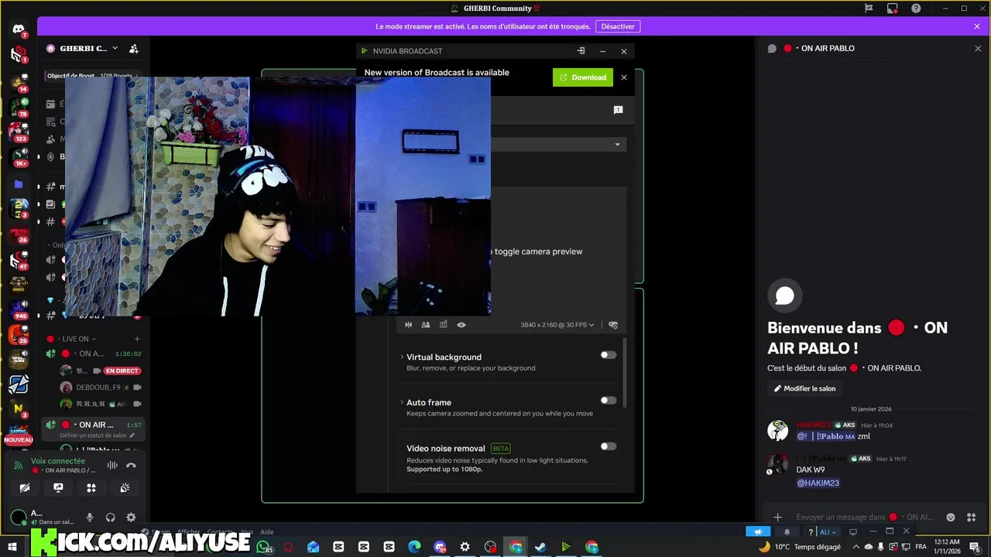This screenshot has height=557, width=991.
Task: Open Discord user settings gear
Action: [x=131, y=518]
